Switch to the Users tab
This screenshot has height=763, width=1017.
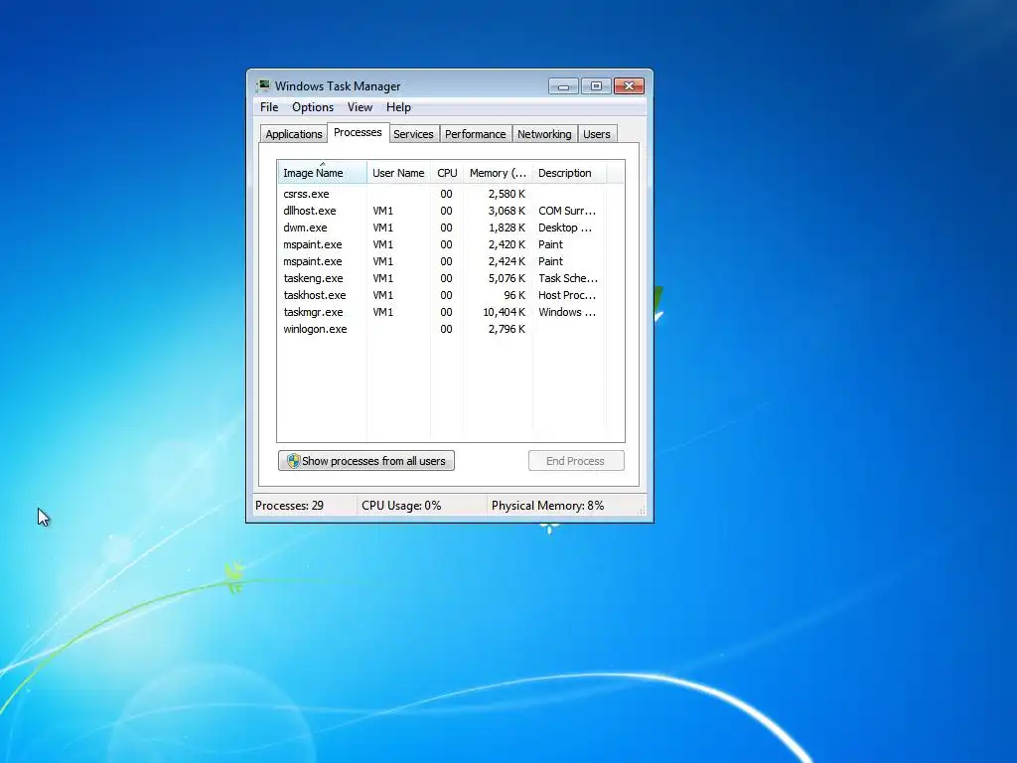pyautogui.click(x=597, y=134)
